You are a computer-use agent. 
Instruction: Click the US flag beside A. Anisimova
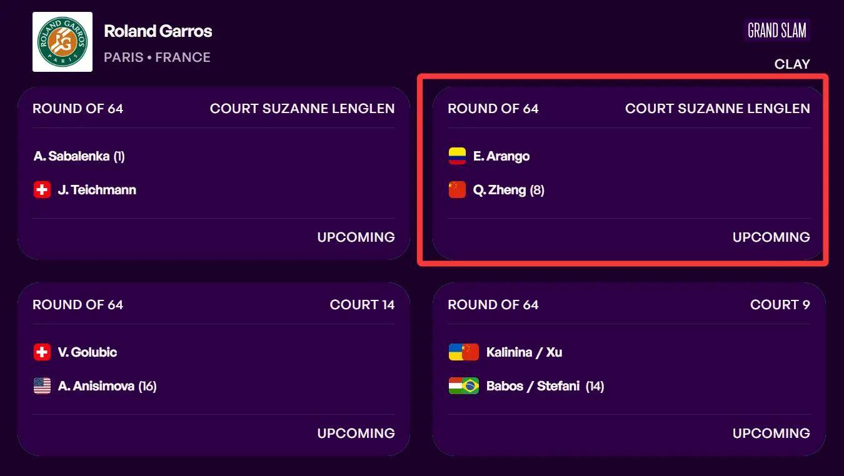(x=42, y=386)
